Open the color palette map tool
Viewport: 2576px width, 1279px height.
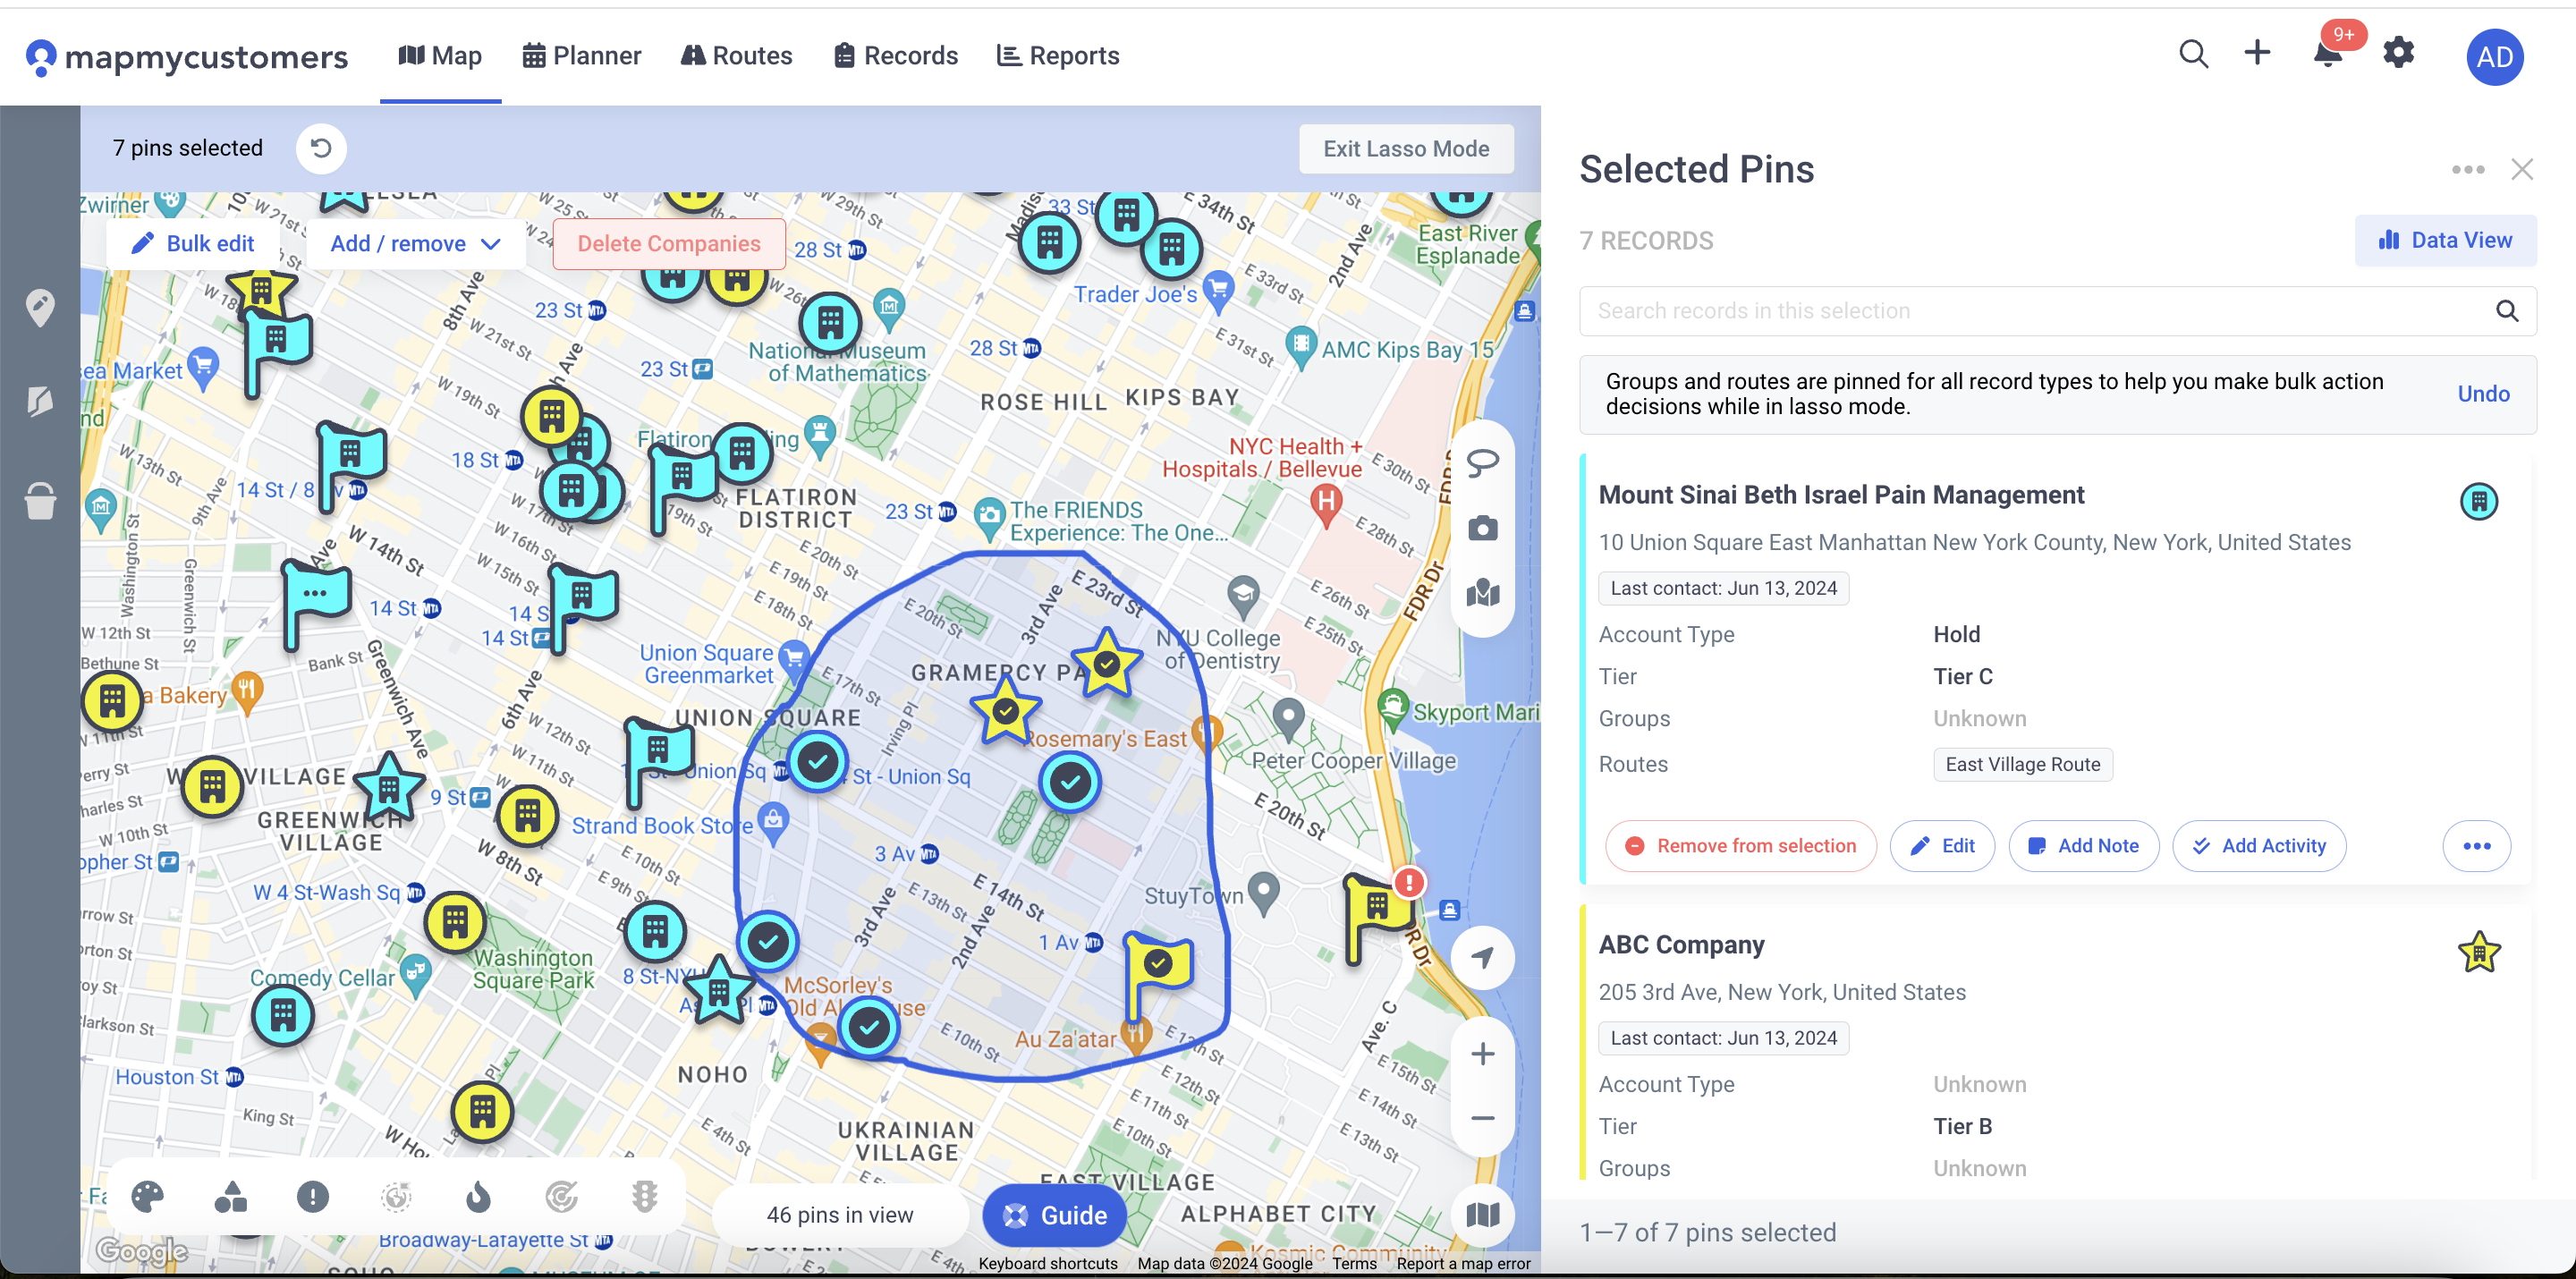coord(148,1197)
